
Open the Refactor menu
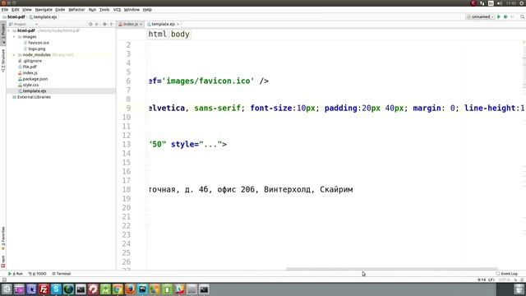[76, 10]
